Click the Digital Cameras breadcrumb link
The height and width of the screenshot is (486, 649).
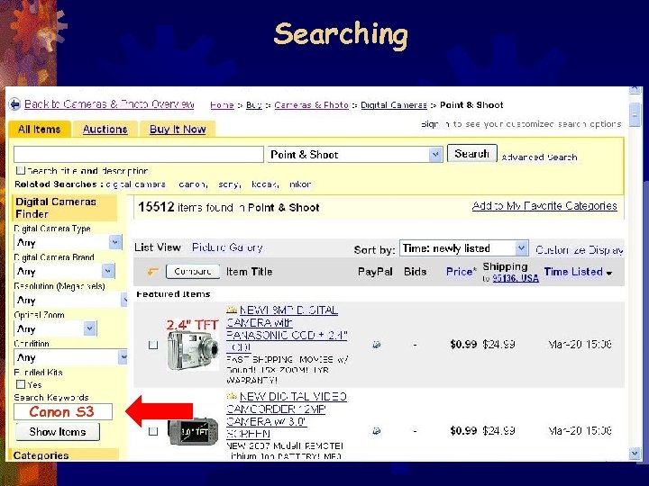[394, 105]
